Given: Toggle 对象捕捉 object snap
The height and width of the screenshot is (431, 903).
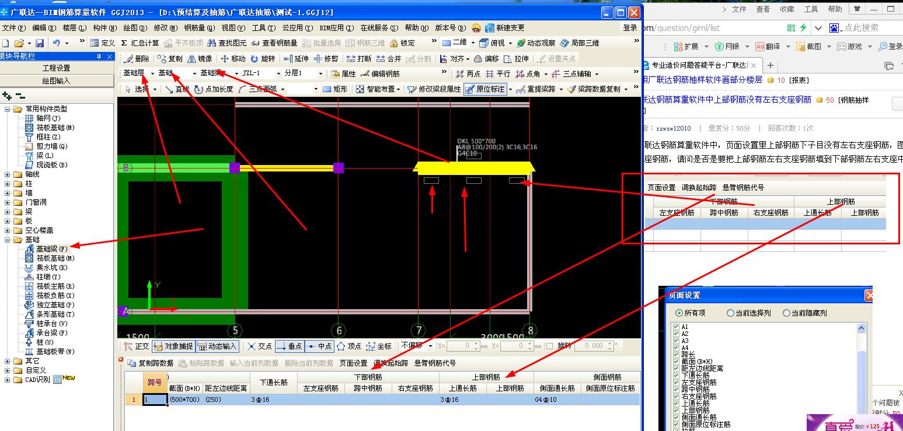Looking at the screenshot, I should pyautogui.click(x=173, y=346).
